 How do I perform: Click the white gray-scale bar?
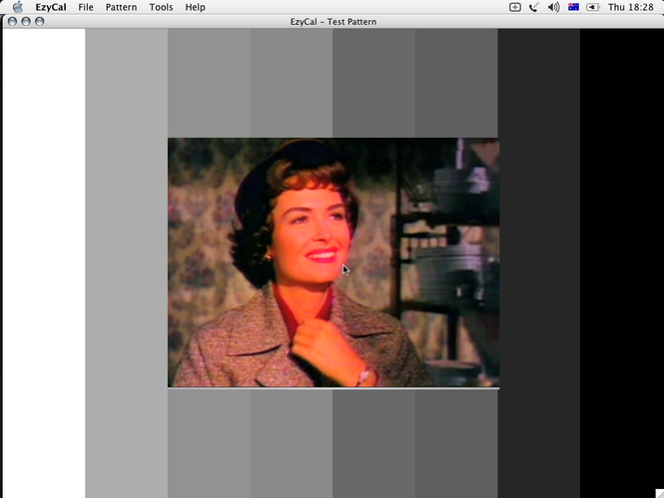(x=44, y=263)
